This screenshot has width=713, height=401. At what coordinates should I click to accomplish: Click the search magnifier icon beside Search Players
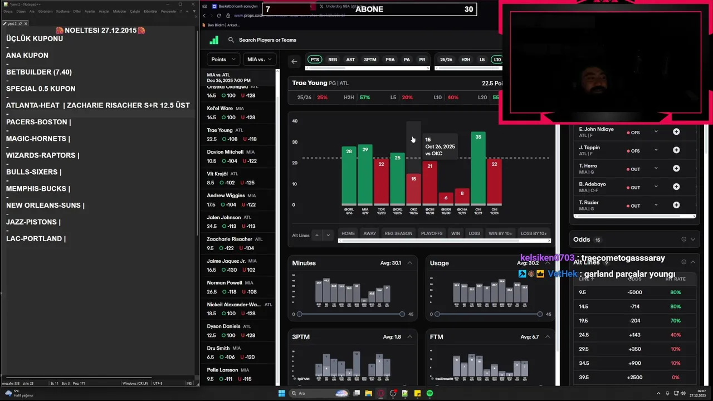pyautogui.click(x=231, y=40)
